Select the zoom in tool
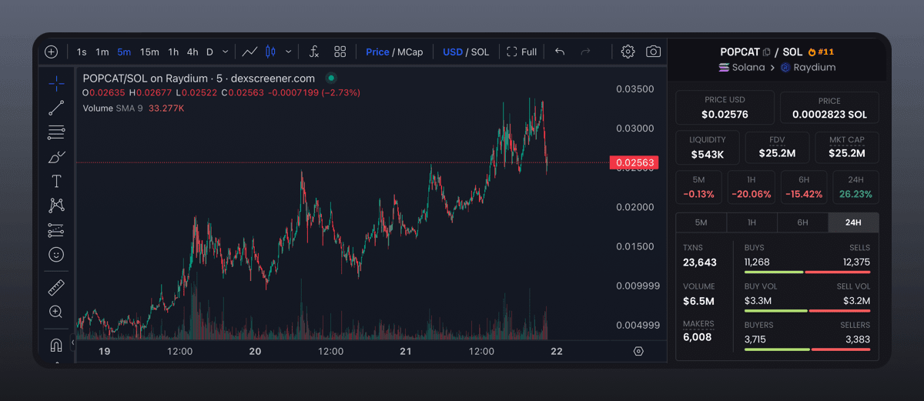 [x=56, y=312]
